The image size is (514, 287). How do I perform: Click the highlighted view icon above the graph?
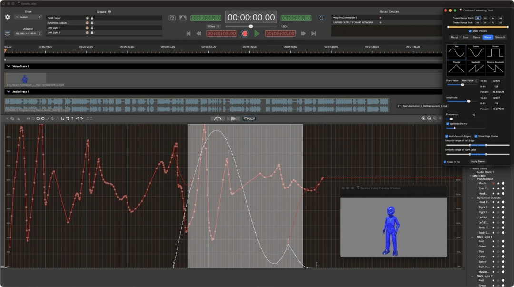pos(249,119)
